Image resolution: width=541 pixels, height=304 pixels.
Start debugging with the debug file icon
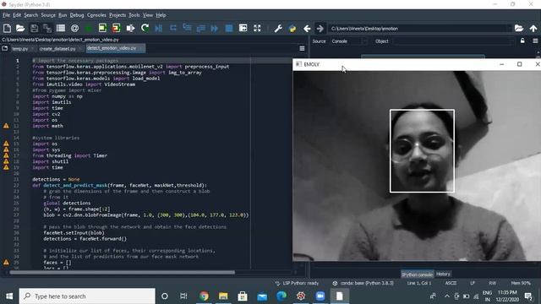[x=159, y=28]
